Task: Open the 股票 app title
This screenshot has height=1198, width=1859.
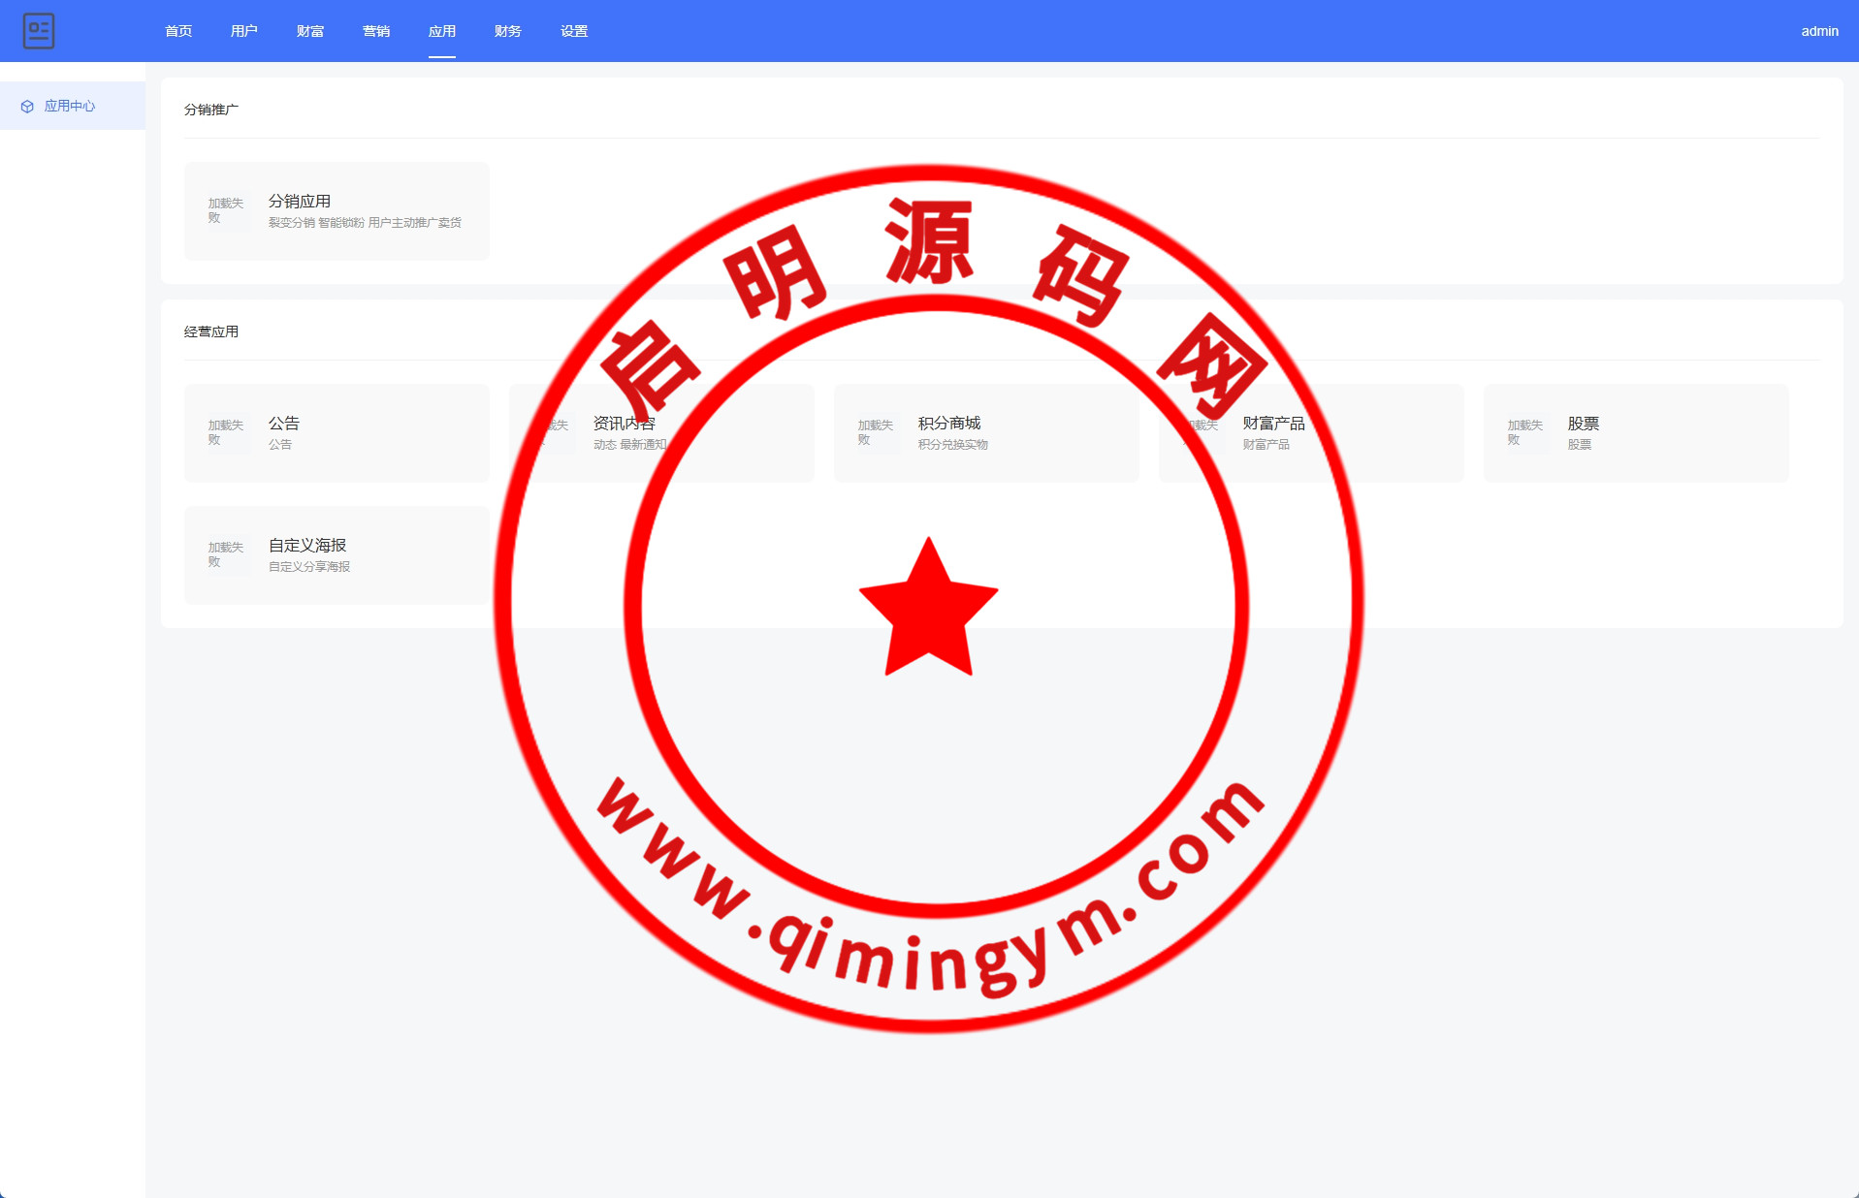Action: pos(1583,424)
